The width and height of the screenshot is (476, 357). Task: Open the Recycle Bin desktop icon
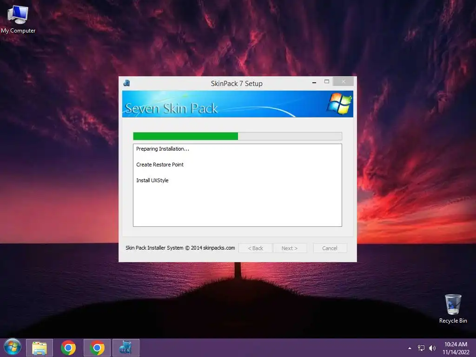point(453,309)
